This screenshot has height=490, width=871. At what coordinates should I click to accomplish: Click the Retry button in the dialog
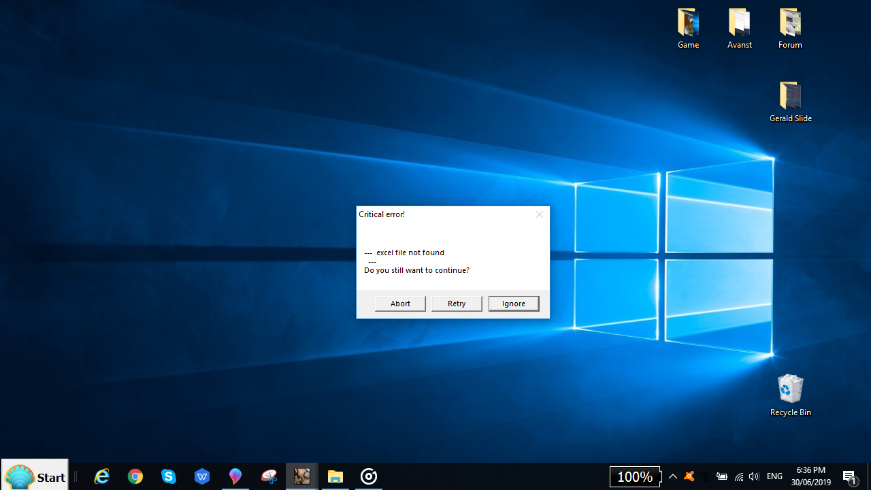457,304
